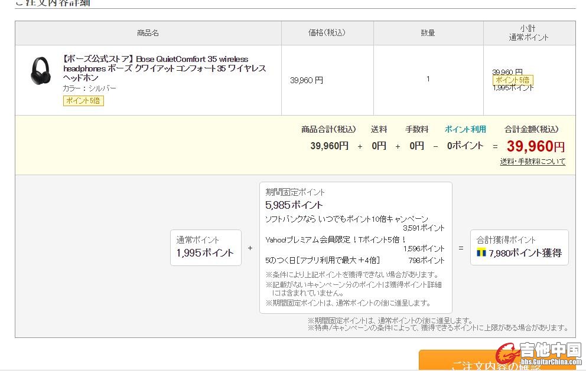Click the 合計獲得ポイント label

pos(506,239)
